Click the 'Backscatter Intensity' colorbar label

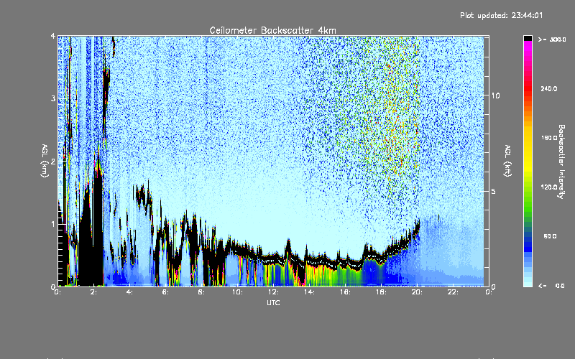coord(561,162)
